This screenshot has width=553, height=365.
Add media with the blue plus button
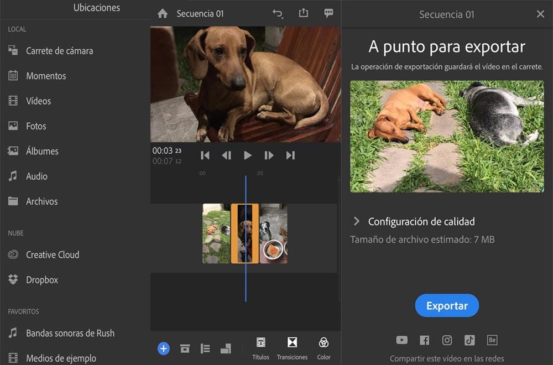pyautogui.click(x=163, y=348)
